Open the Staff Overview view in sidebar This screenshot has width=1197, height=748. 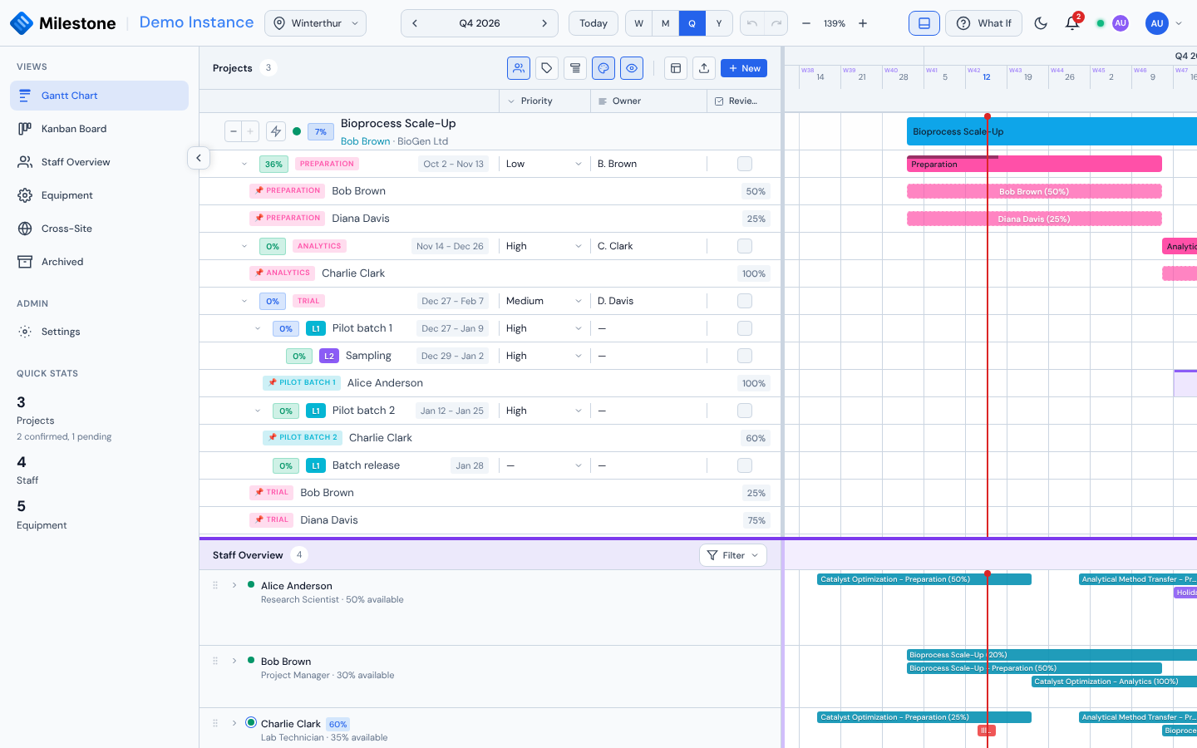(99, 162)
